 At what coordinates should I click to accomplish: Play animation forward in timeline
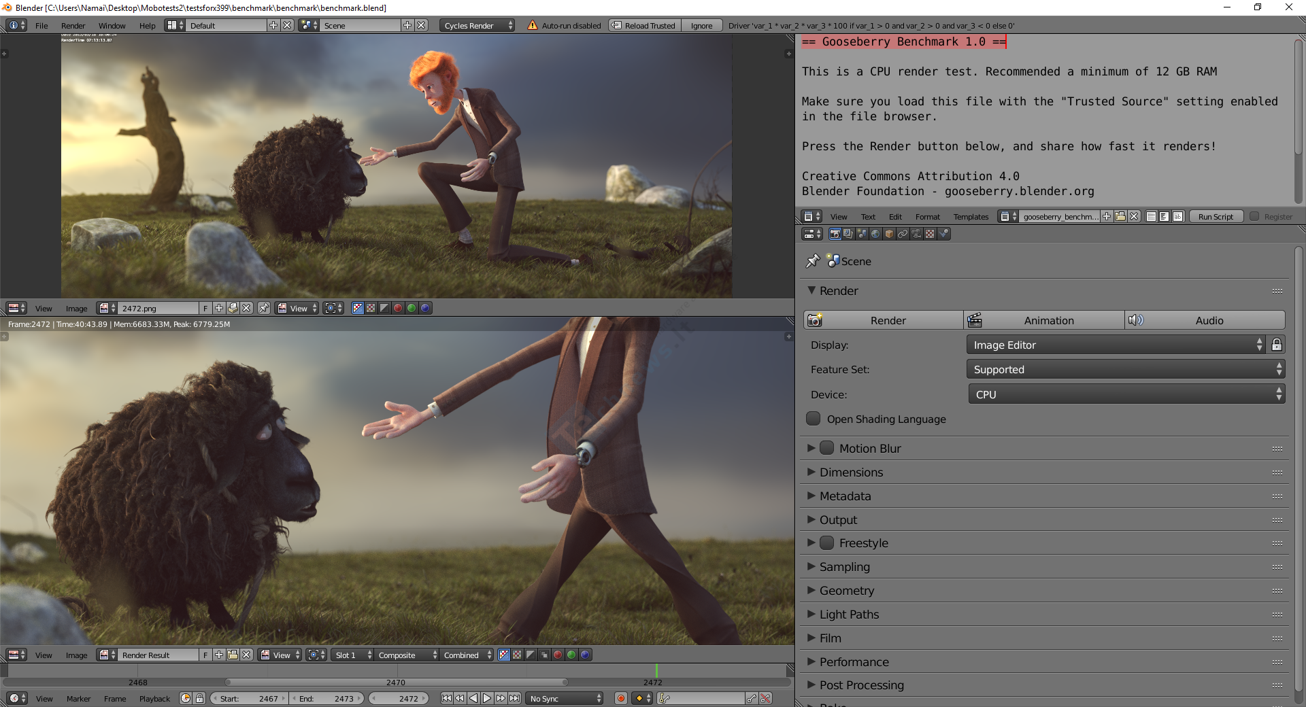click(487, 698)
